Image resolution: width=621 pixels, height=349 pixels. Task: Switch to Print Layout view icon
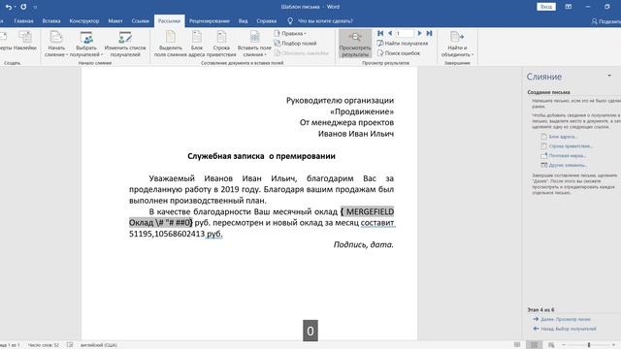coord(534,345)
